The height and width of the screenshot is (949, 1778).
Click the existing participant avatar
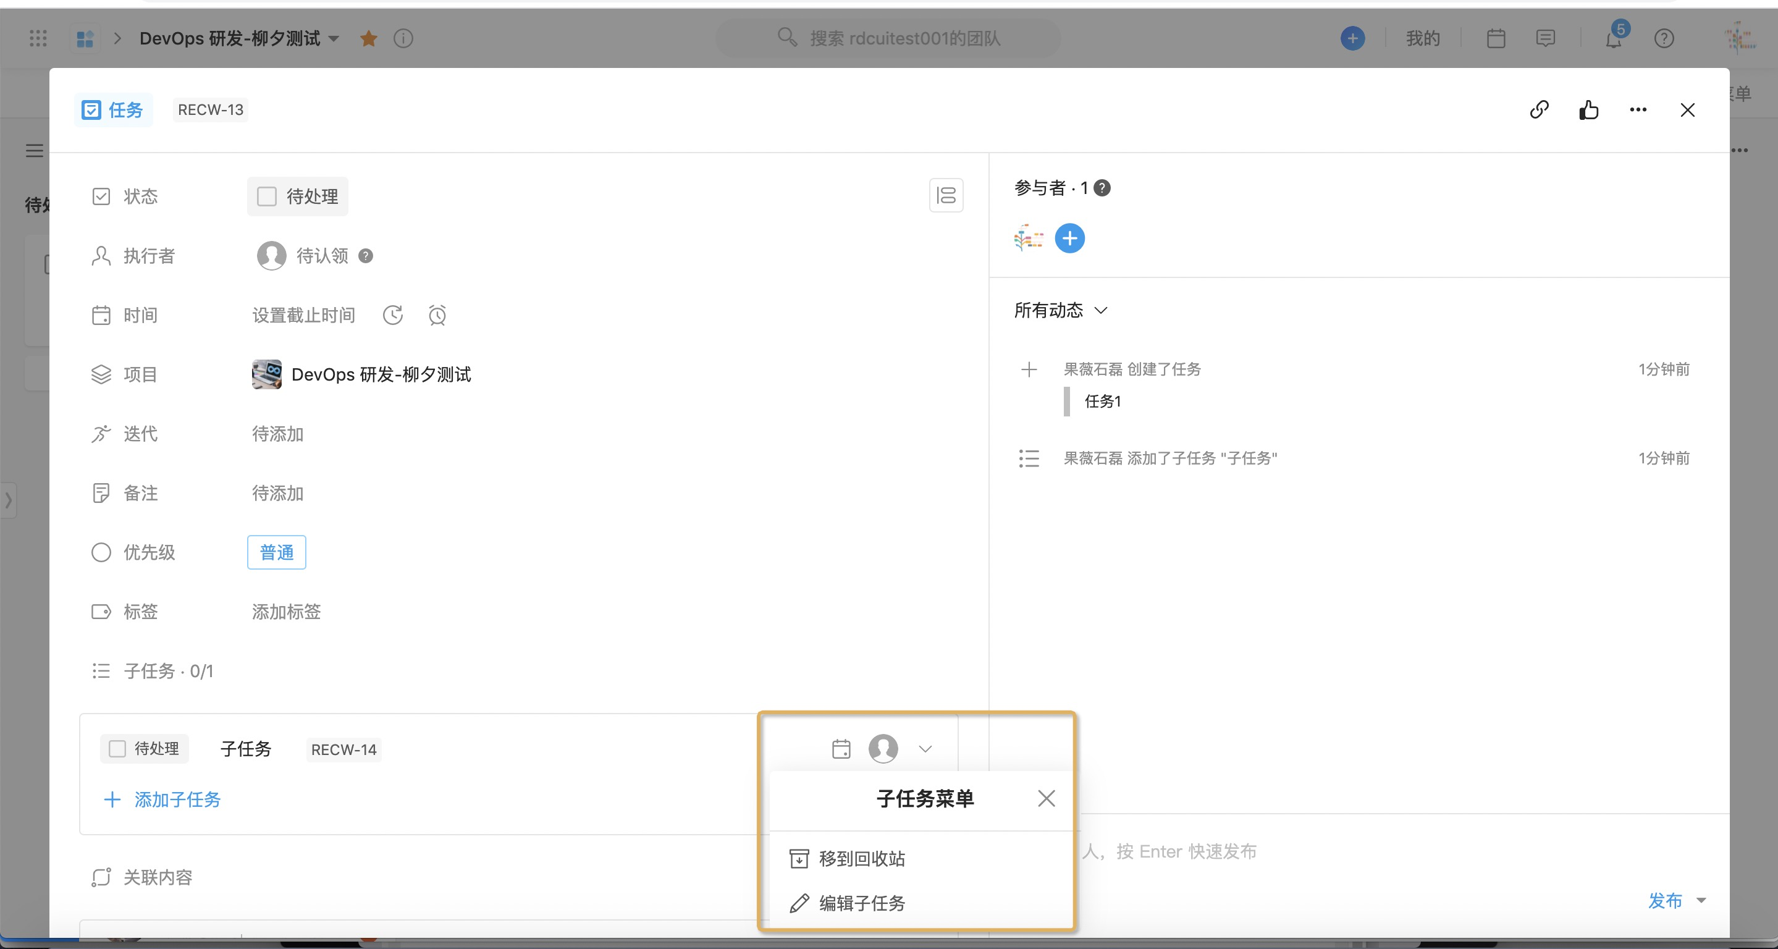tap(1029, 238)
